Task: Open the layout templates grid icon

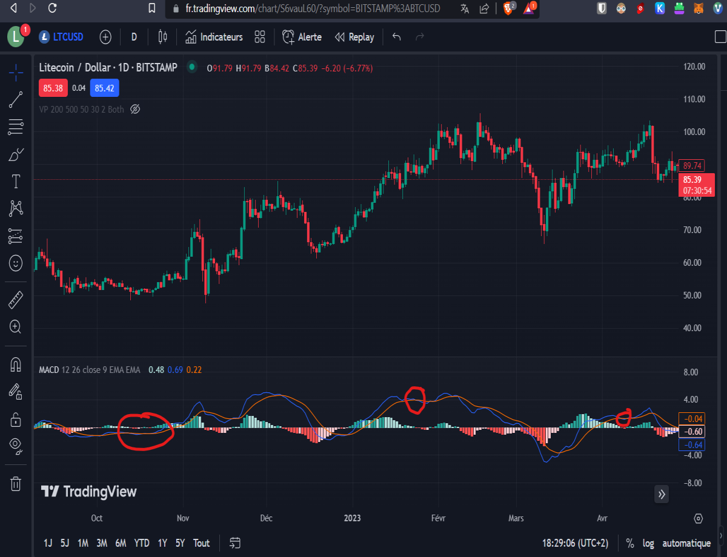Action: (260, 37)
